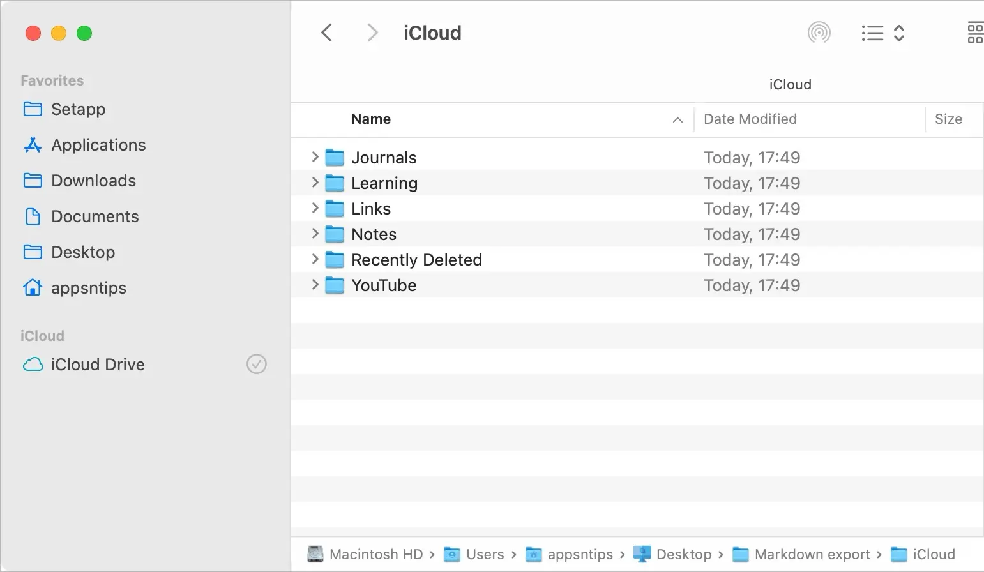This screenshot has width=984, height=572.
Task: Click the Recently Deleted folder name
Action: click(x=416, y=260)
